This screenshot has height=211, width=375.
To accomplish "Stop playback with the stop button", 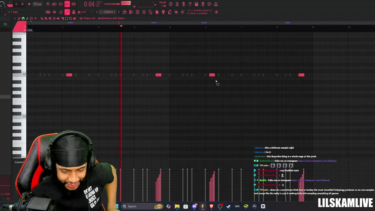I will click(22, 4).
